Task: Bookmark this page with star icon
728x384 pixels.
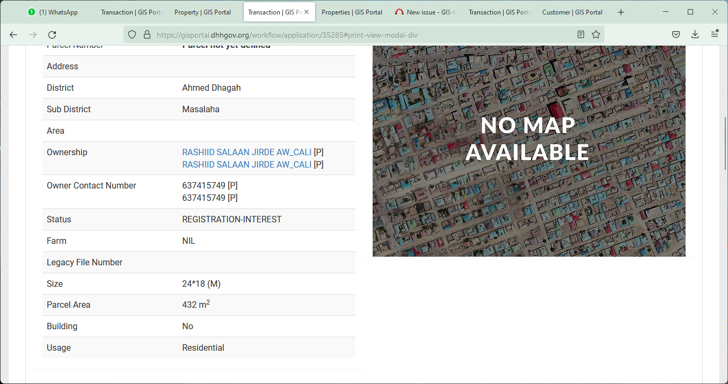Action: (x=596, y=34)
